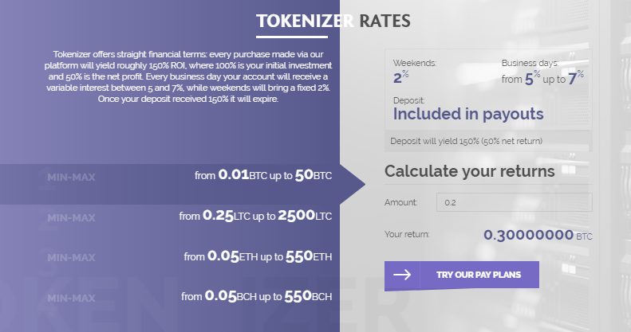Click the MIN-MAX label on the ETH row

tap(71, 257)
